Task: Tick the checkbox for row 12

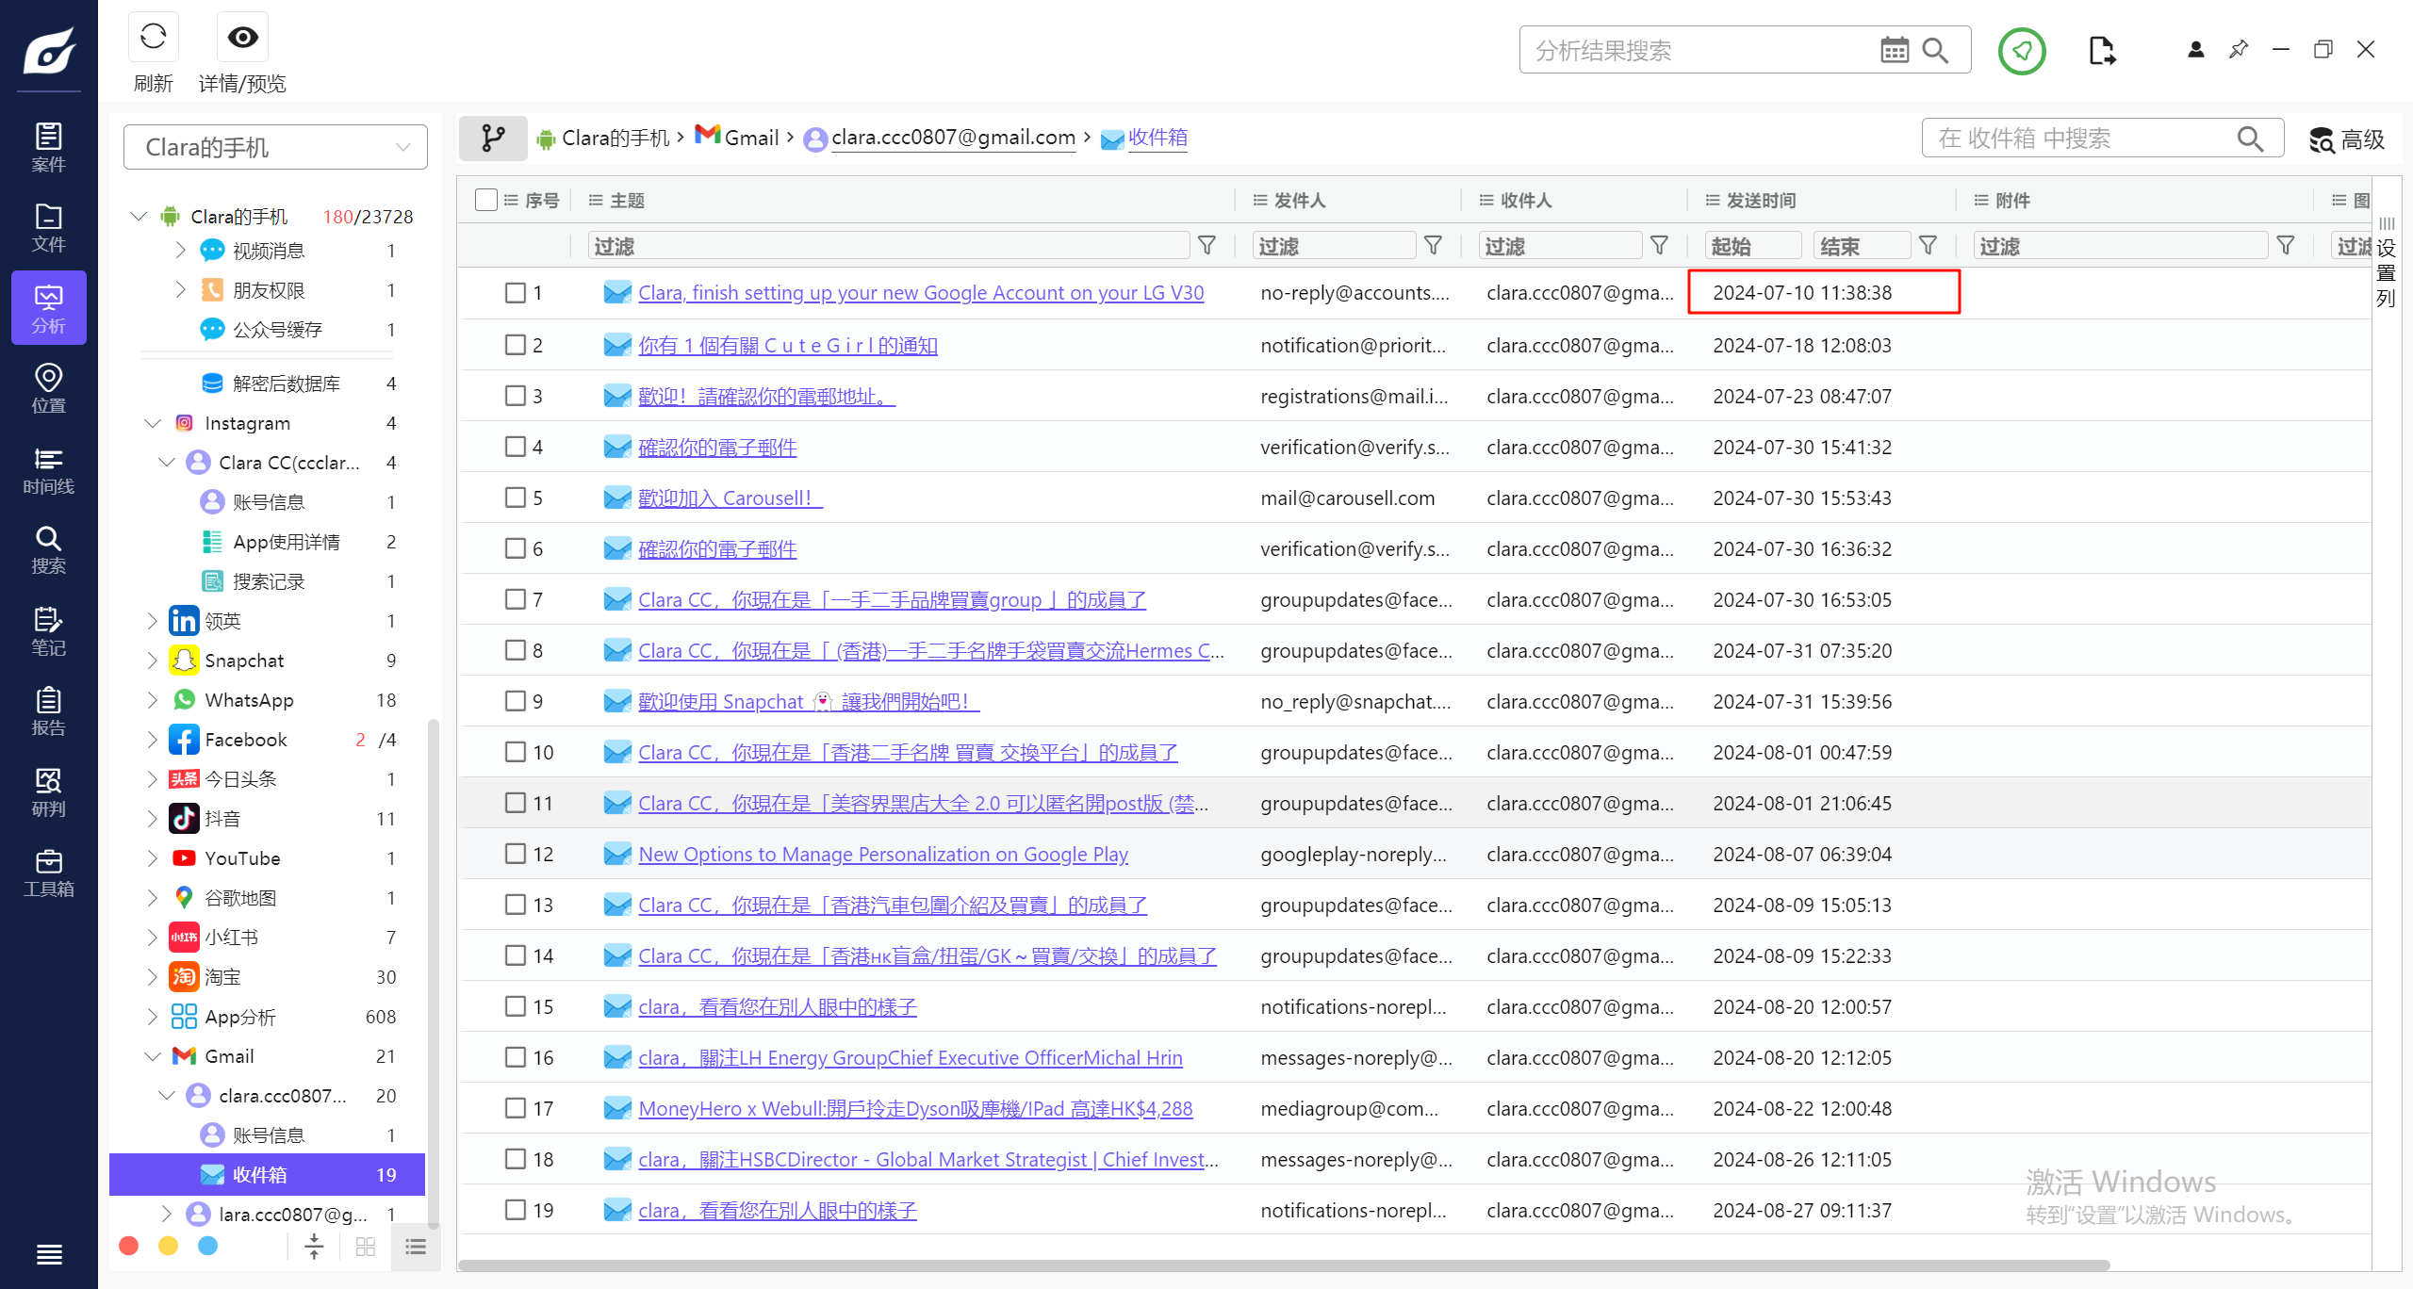Action: (x=516, y=854)
